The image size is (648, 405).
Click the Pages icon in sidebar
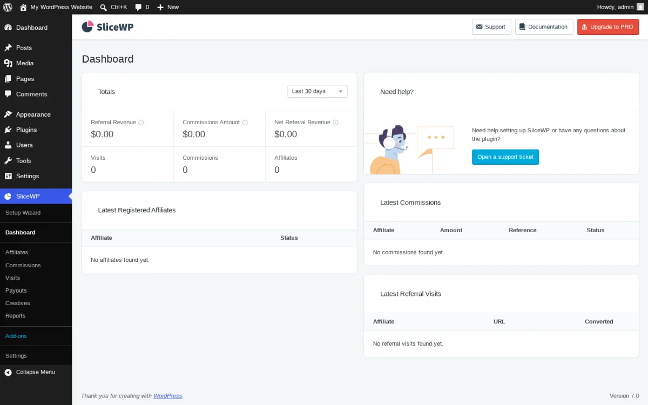pos(8,79)
